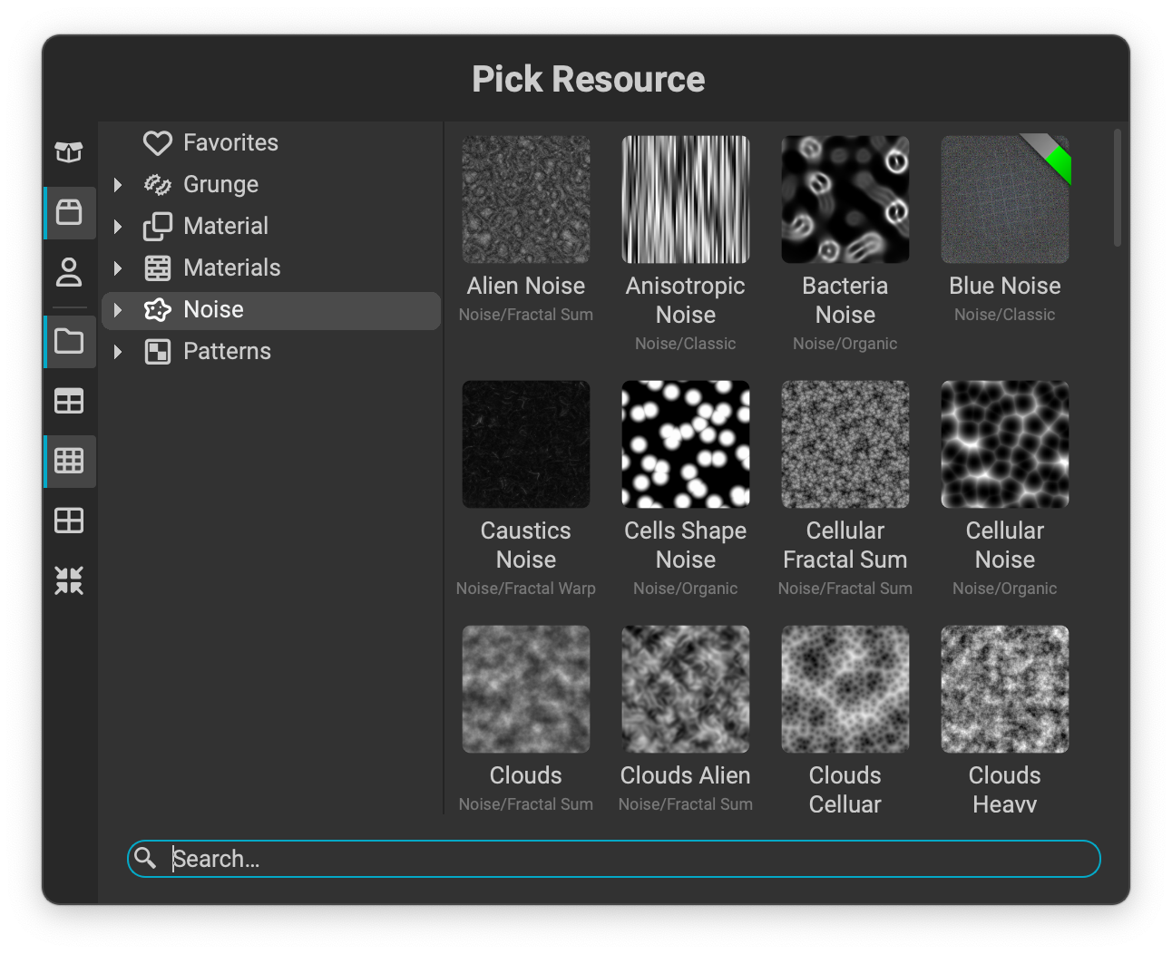Click the open box library icon in sidebar
Image resolution: width=1172 pixels, height=954 pixels.
[69, 151]
